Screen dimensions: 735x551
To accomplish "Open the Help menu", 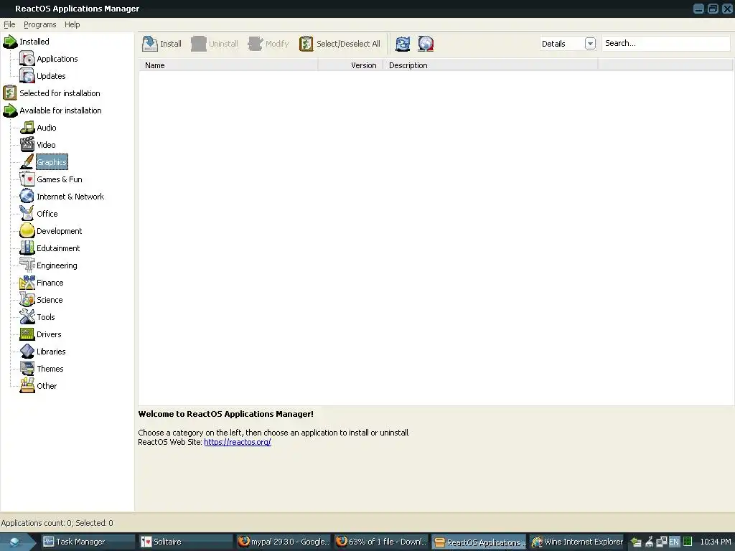I will [72, 24].
